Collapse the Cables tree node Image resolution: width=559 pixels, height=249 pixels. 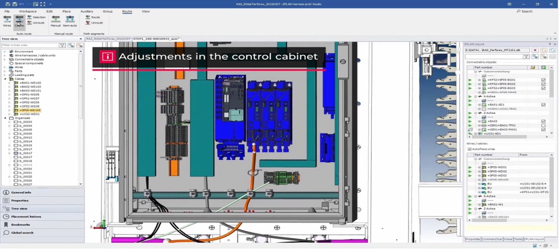click(5, 79)
